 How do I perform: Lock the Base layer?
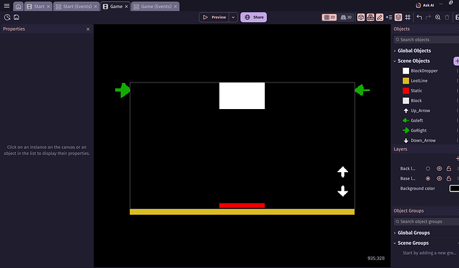pos(449,178)
